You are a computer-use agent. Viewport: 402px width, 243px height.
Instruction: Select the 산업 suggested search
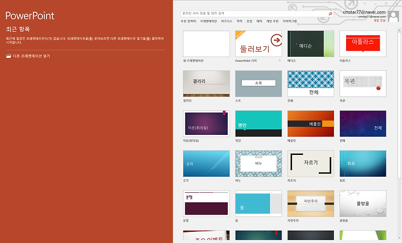coord(249,21)
